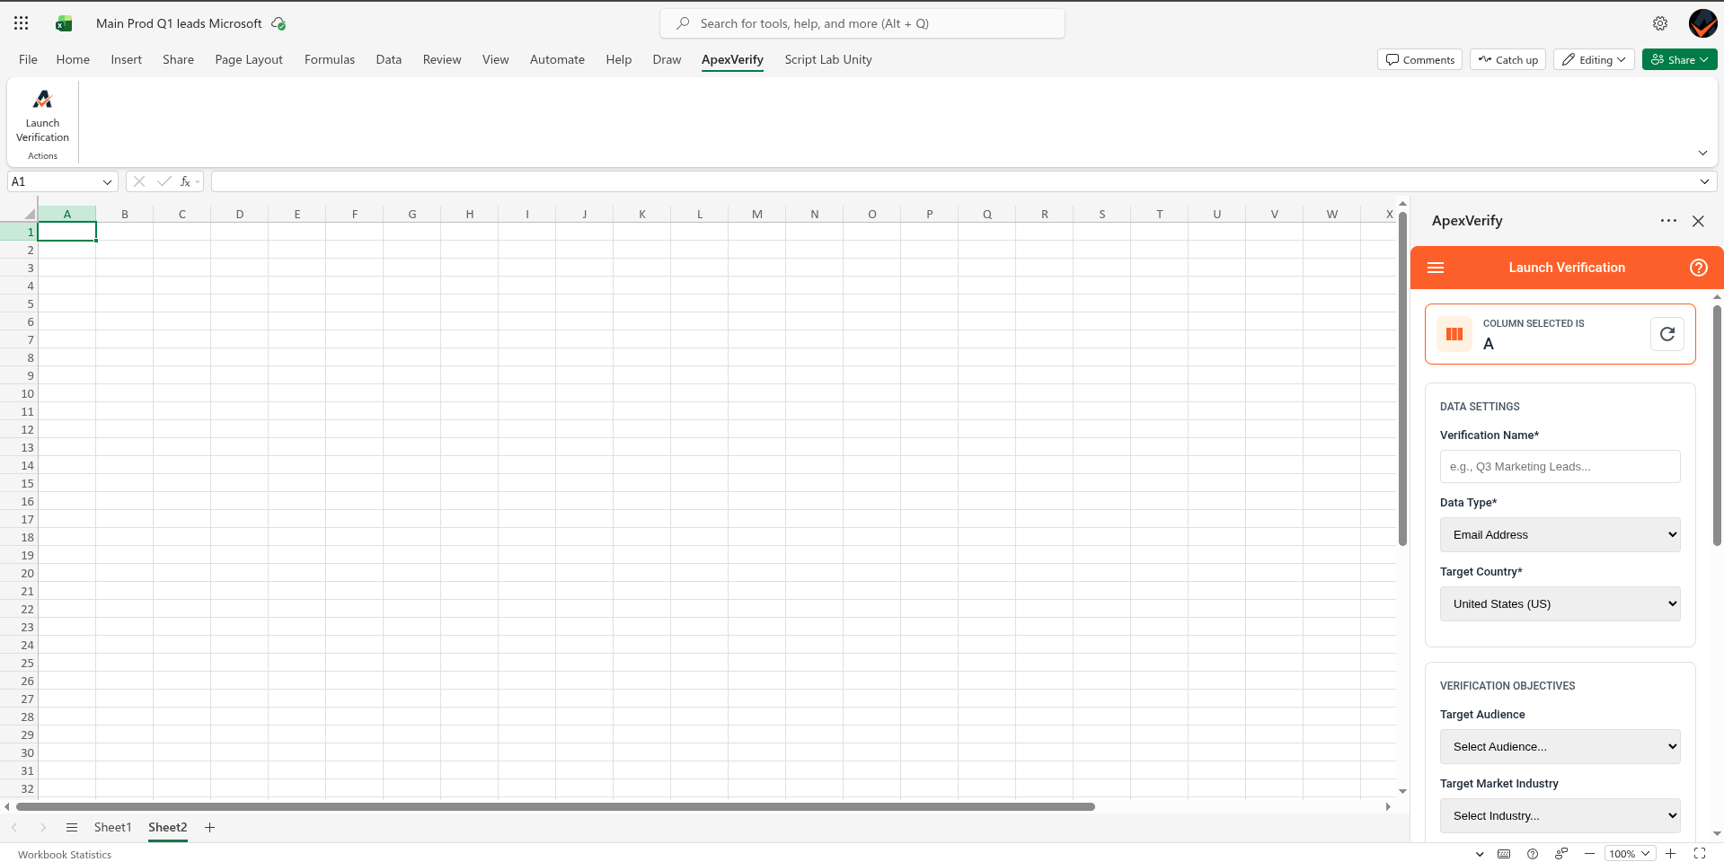Open the Editing mode dropdown
1724x862 pixels.
click(1594, 60)
